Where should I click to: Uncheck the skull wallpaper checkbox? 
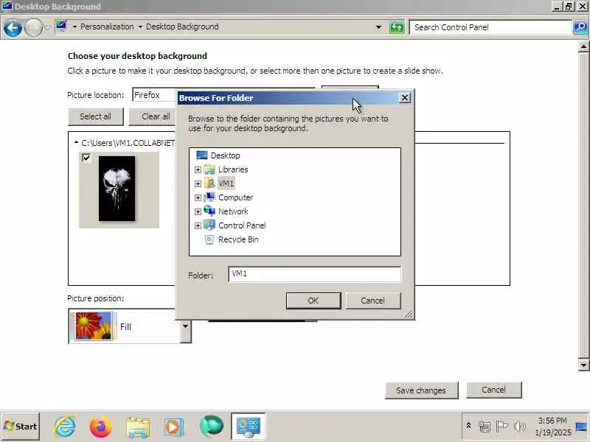86,158
